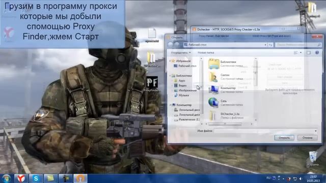
Task: Select the ProxyFinder desktop icon
Action: [152, 84]
